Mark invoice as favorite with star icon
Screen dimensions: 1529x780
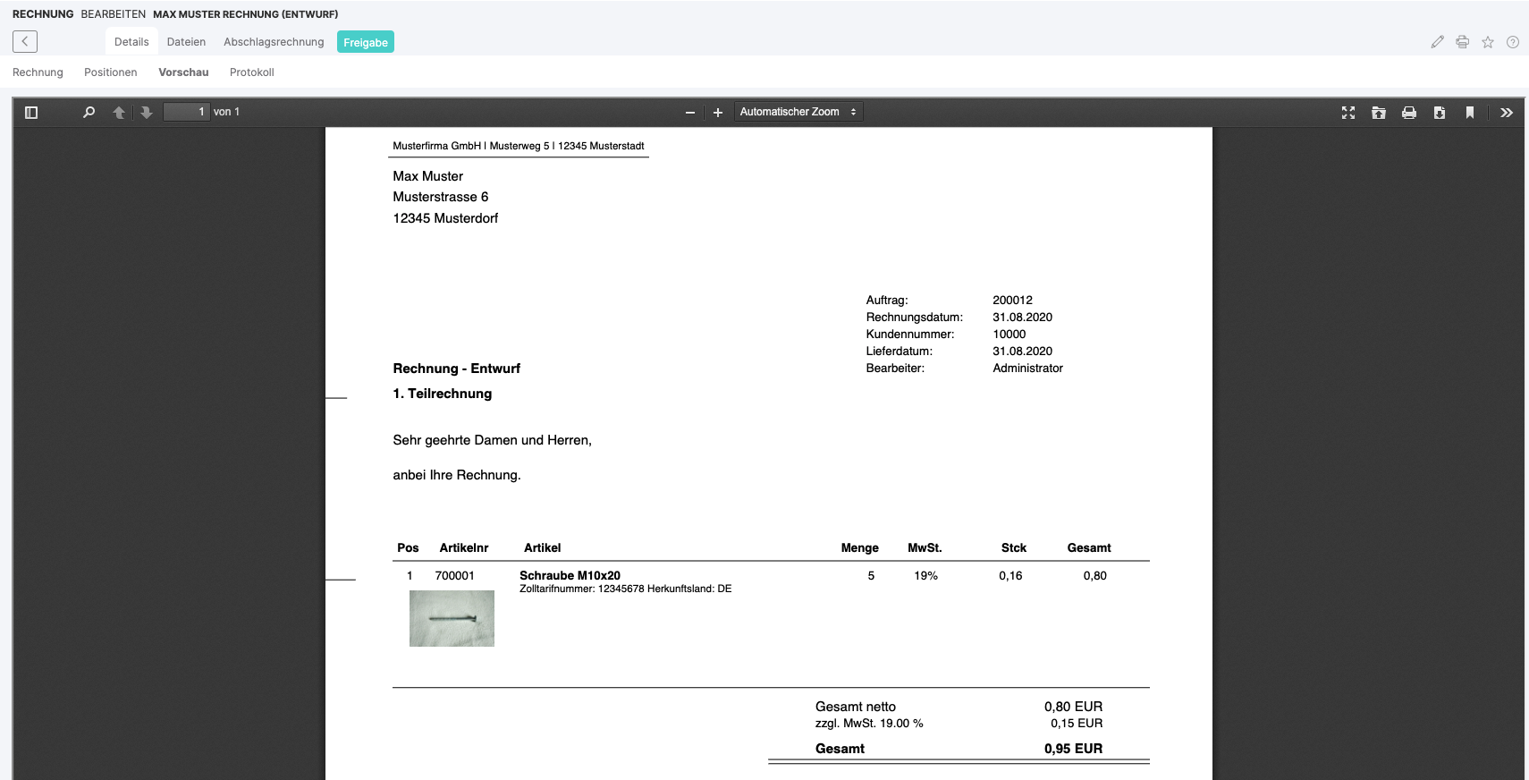1488,42
